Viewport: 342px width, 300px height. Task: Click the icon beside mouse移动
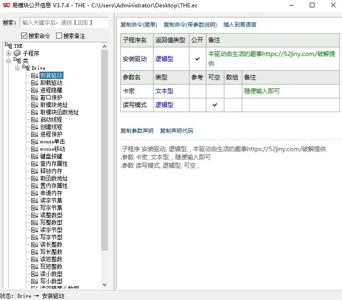click(x=34, y=149)
